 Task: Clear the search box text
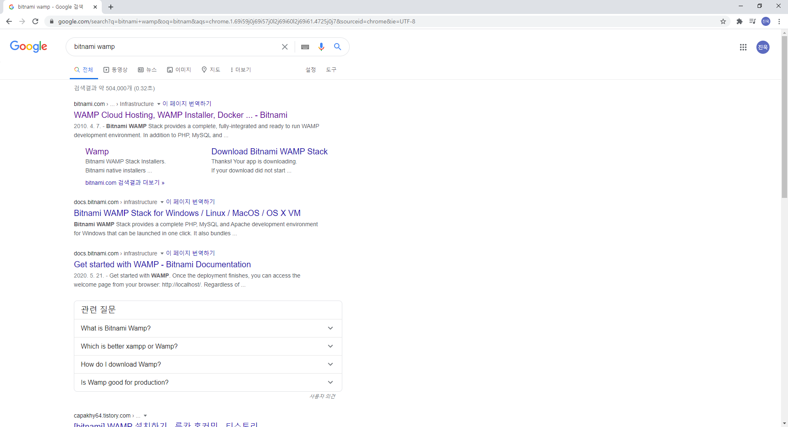[284, 47]
